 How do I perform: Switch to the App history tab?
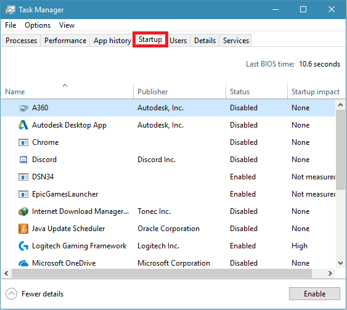(x=112, y=41)
